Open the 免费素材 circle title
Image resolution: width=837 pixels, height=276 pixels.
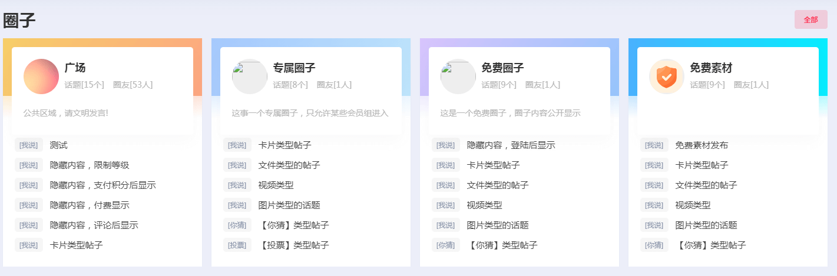tap(712, 68)
